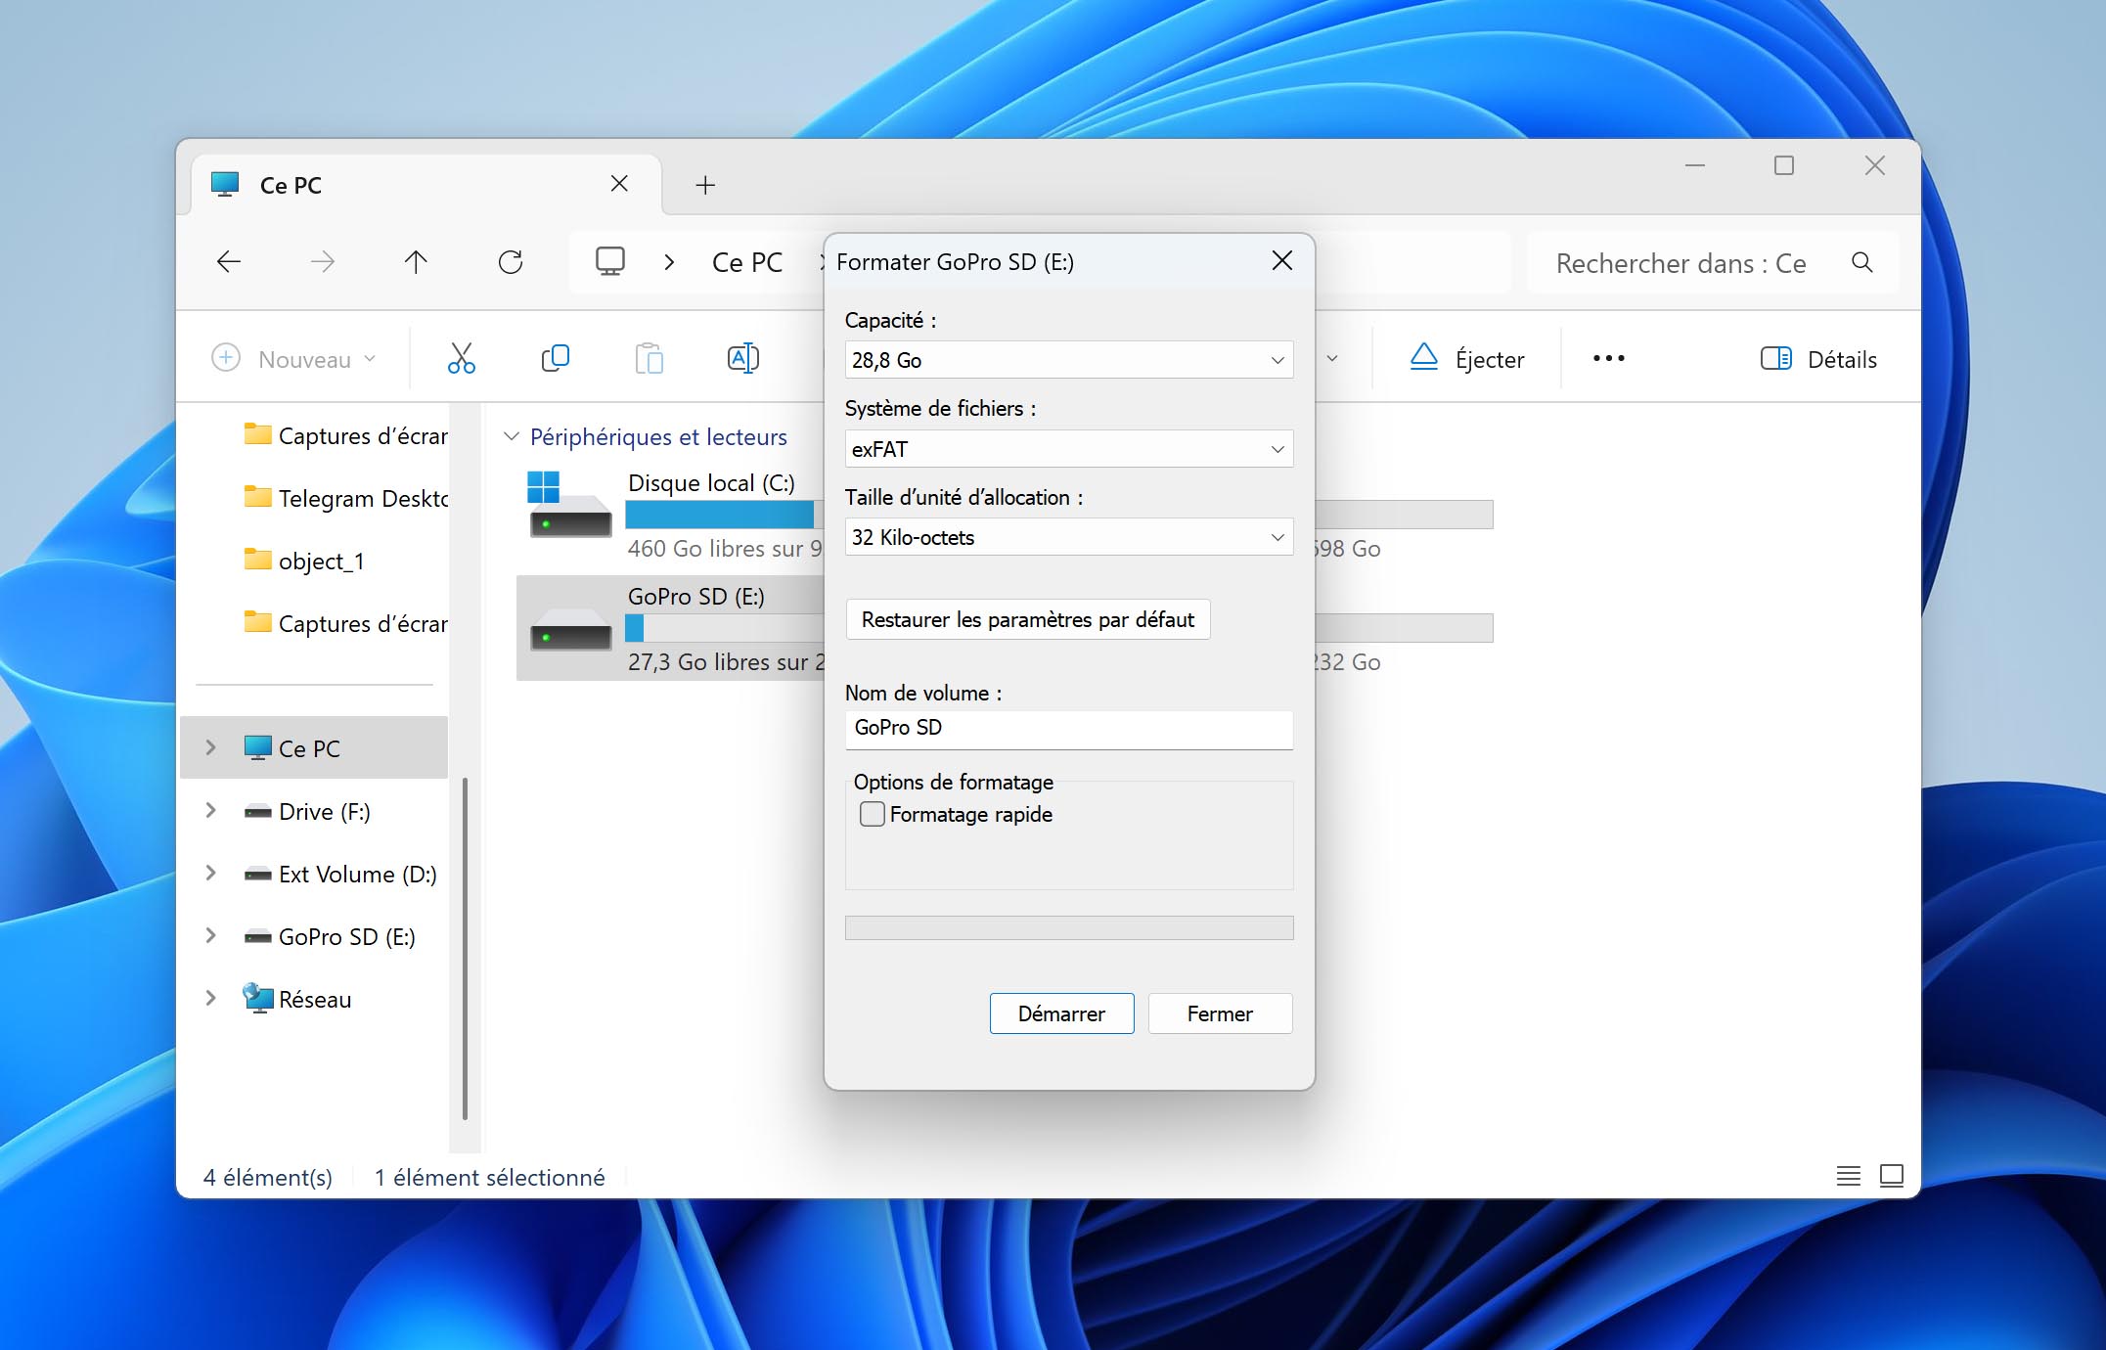Click Disque local C: usage bar

click(x=724, y=515)
